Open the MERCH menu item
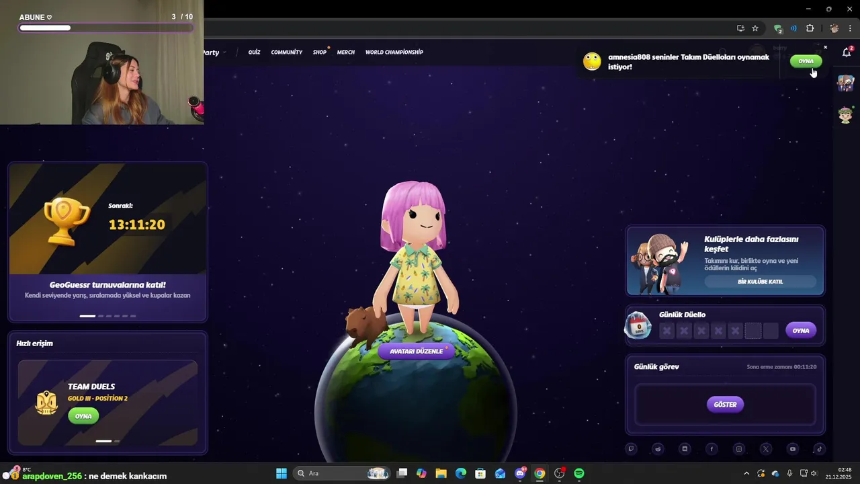860x484 pixels. [x=346, y=52]
